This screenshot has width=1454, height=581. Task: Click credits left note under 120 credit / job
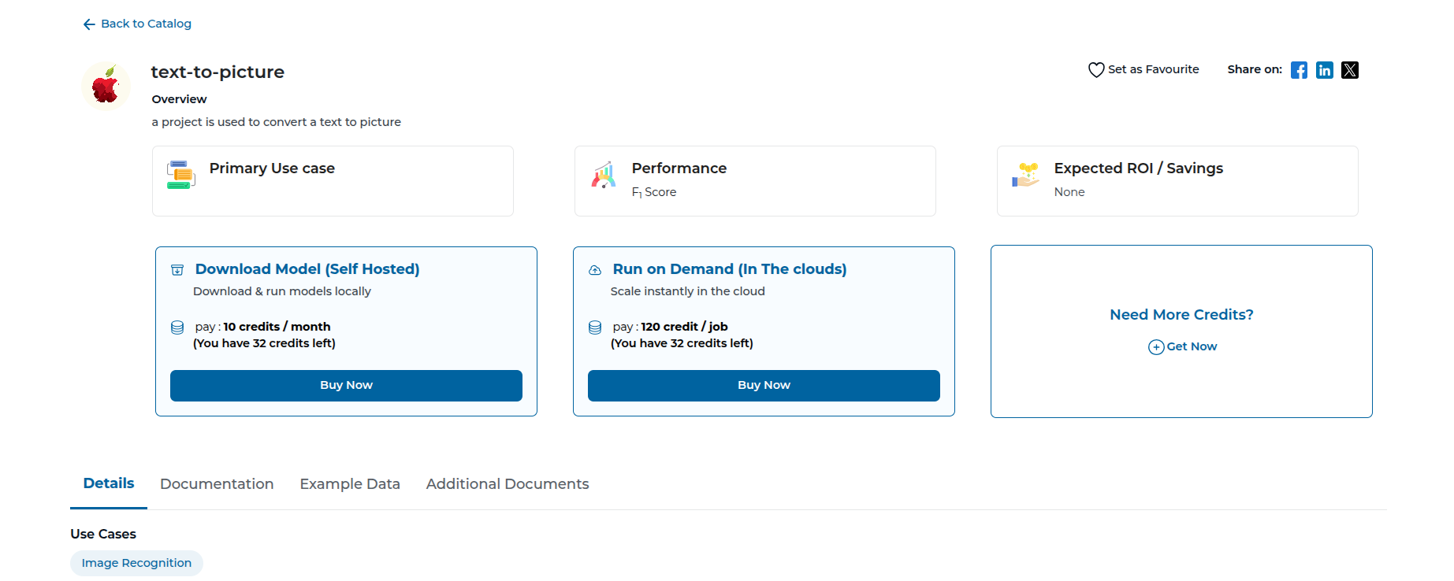coord(682,343)
